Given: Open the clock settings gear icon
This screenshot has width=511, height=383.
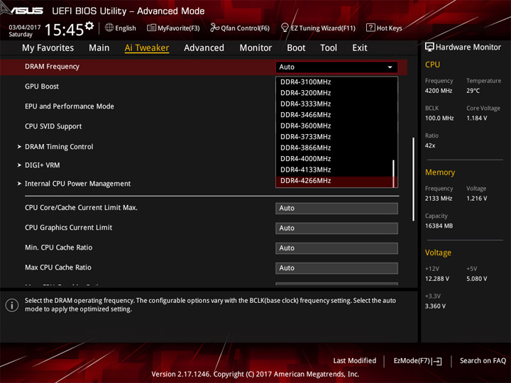Looking at the screenshot, I should click(89, 25).
